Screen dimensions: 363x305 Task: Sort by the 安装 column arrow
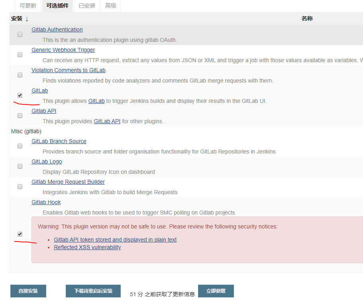click(27, 19)
